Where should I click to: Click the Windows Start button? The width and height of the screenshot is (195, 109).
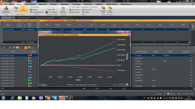click(3, 98)
